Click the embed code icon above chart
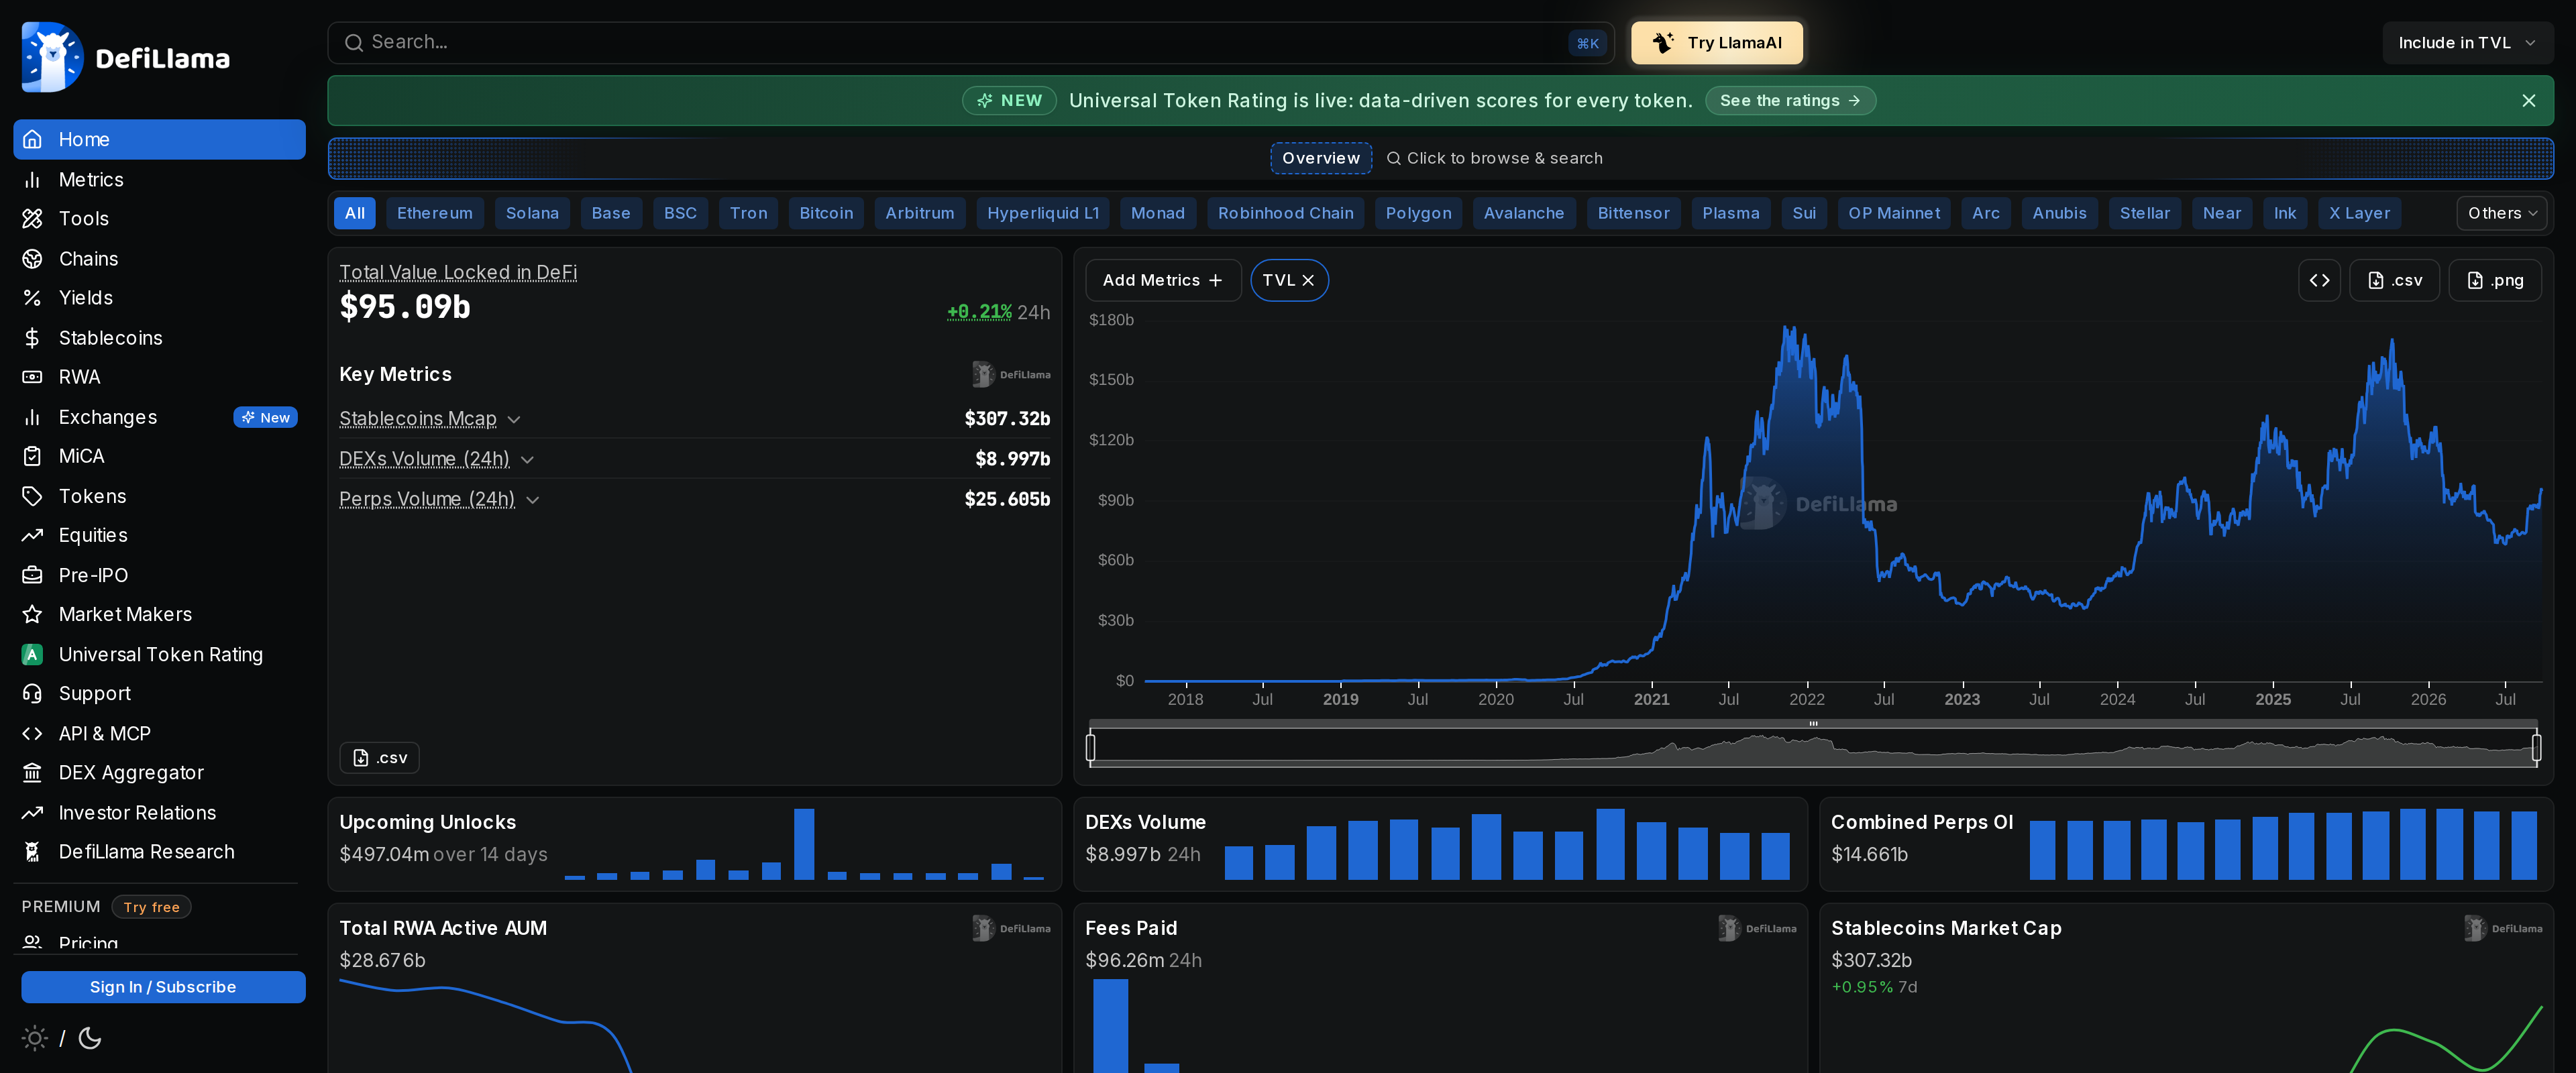This screenshot has width=2576, height=1073. (2319, 280)
